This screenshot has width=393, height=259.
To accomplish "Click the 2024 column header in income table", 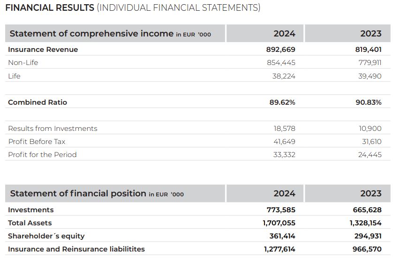I will click(284, 34).
